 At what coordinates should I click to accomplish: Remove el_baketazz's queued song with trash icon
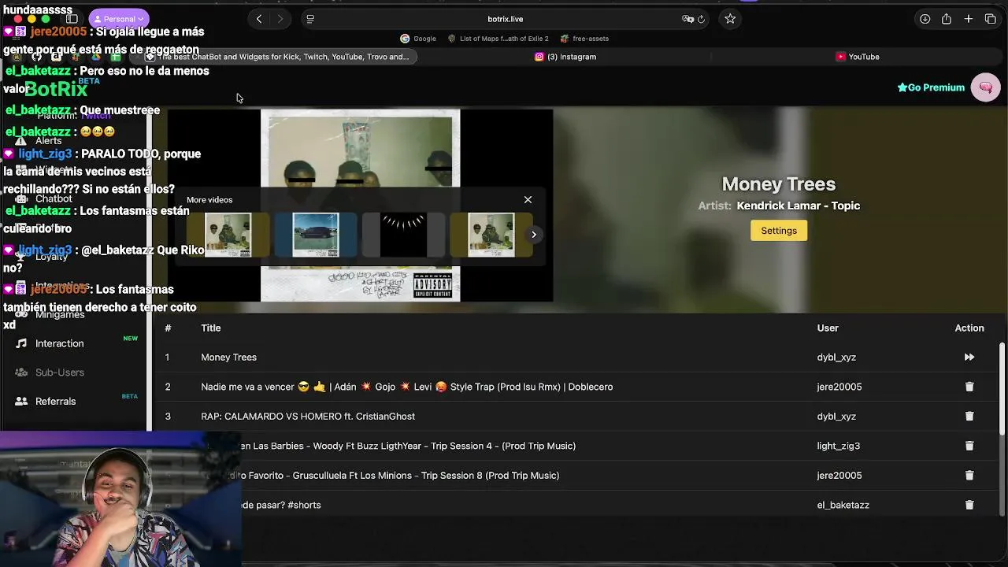click(969, 505)
